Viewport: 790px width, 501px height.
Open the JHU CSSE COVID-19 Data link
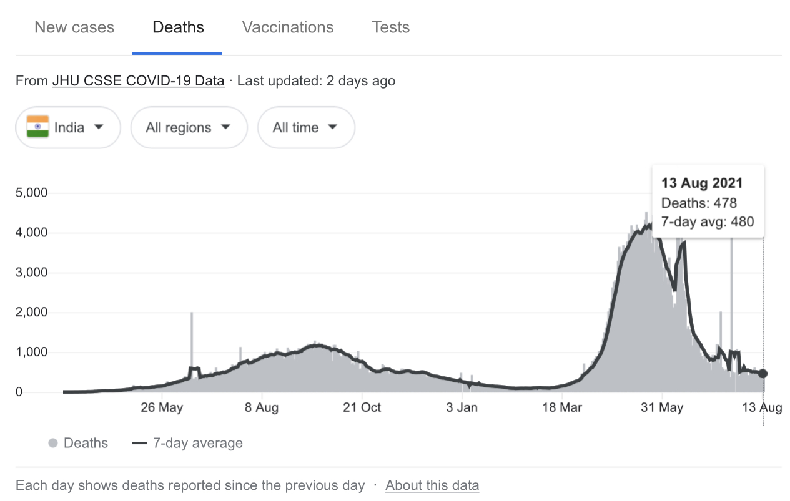click(x=138, y=81)
